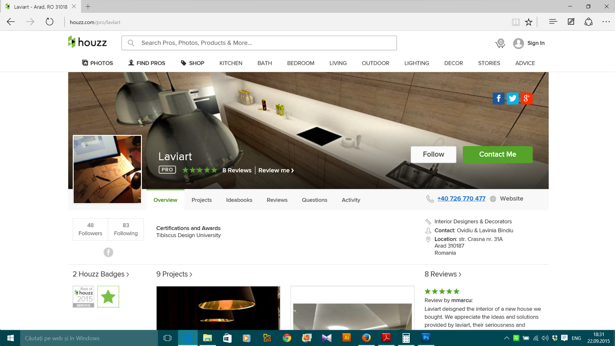
Task: Open ADVICE section
Action: pyautogui.click(x=525, y=63)
